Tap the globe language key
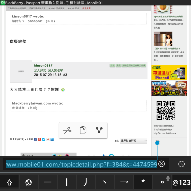191x191 pixels. click(x=28, y=182)
